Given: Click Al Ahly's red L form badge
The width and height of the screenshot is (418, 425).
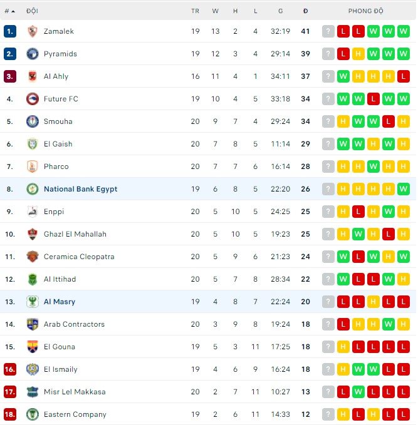Looking at the screenshot, I should click(404, 76).
